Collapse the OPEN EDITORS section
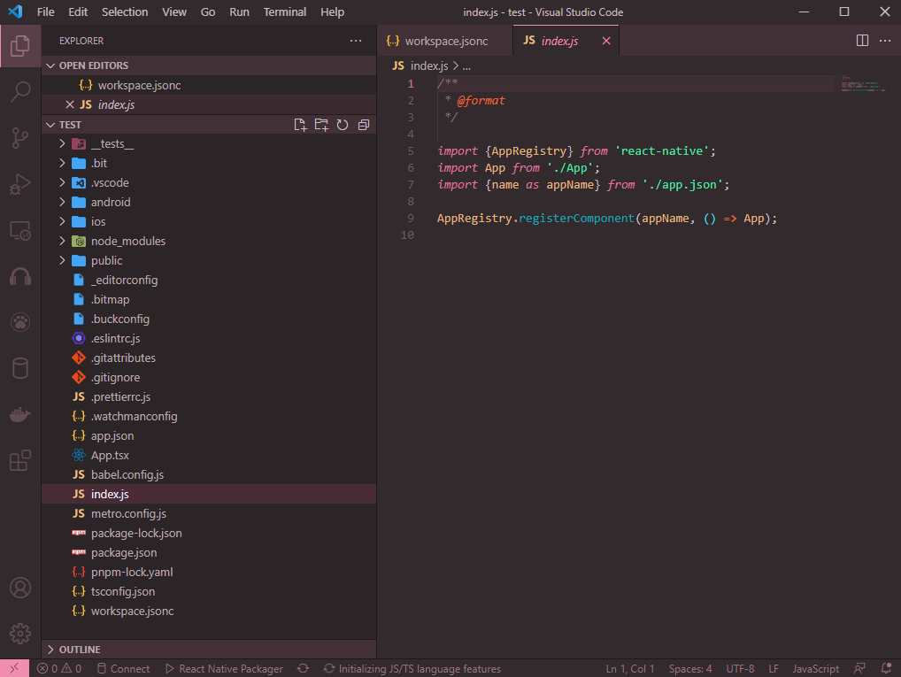This screenshot has width=901, height=677. coord(209,65)
